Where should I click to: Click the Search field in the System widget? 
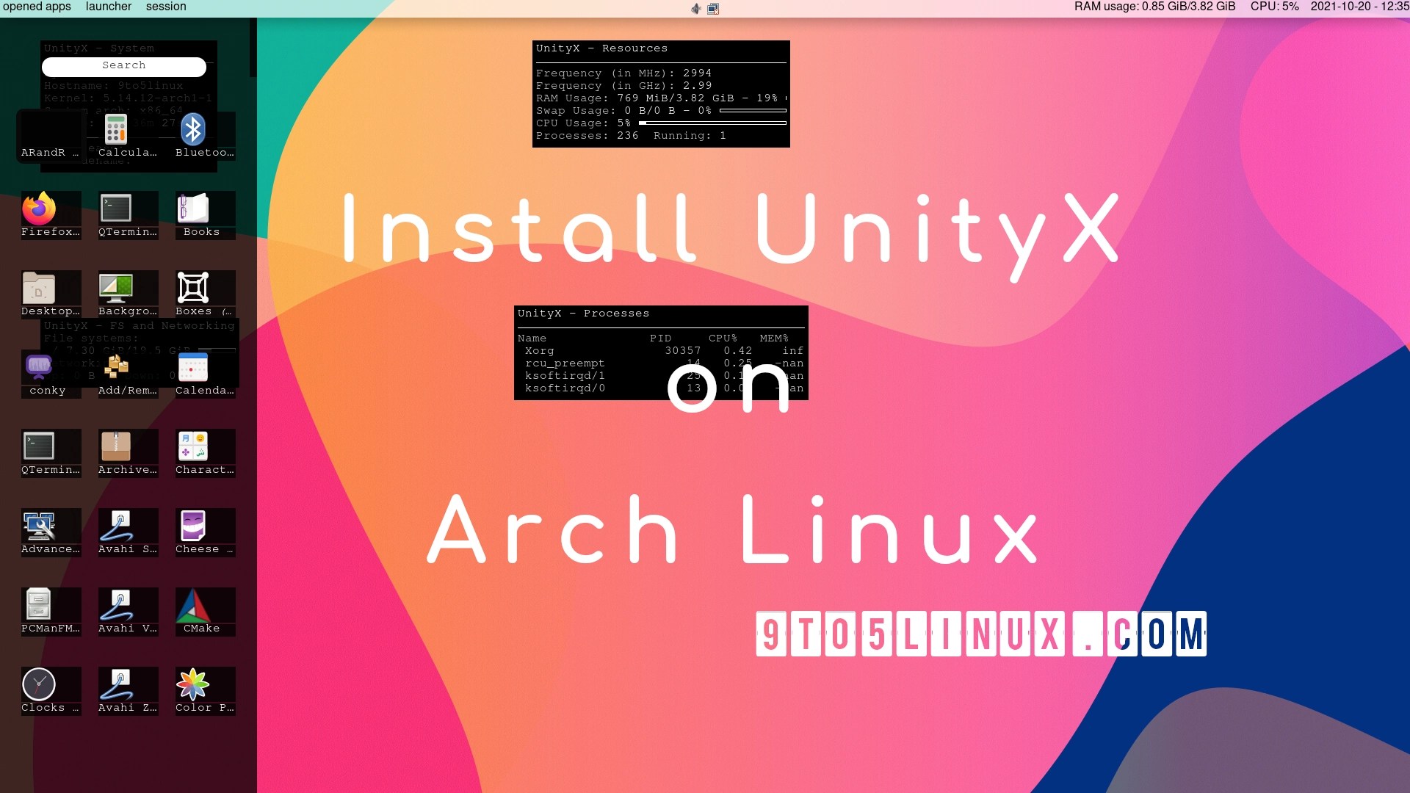pyautogui.click(x=123, y=66)
